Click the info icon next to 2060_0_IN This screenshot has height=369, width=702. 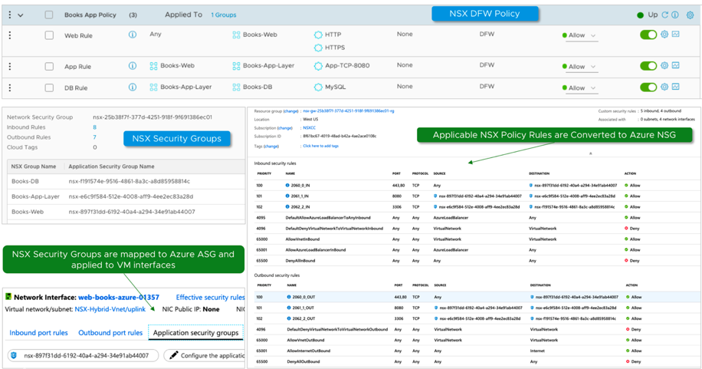coord(287,185)
